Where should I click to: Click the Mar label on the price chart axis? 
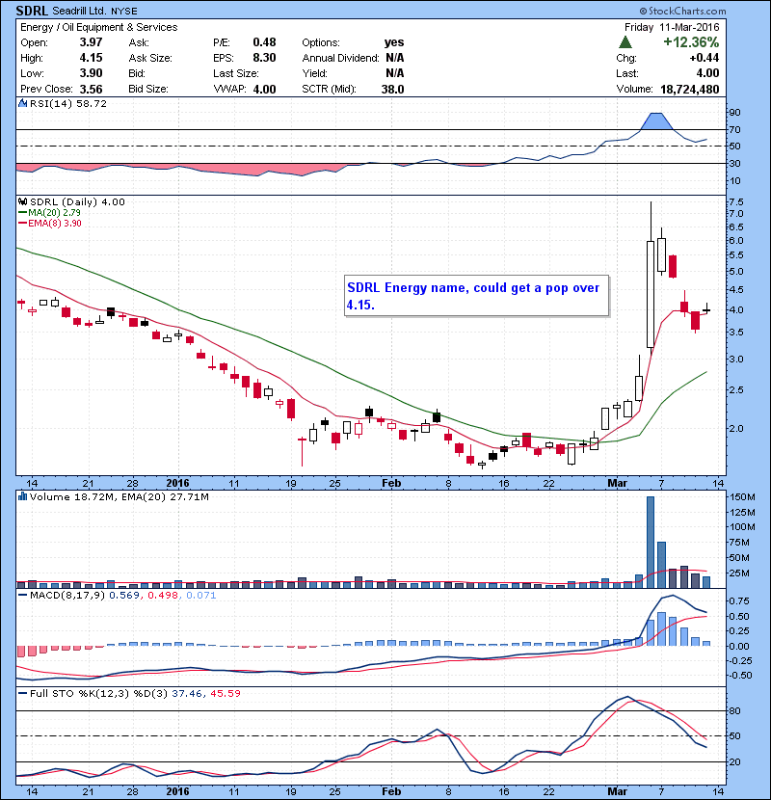tap(617, 483)
